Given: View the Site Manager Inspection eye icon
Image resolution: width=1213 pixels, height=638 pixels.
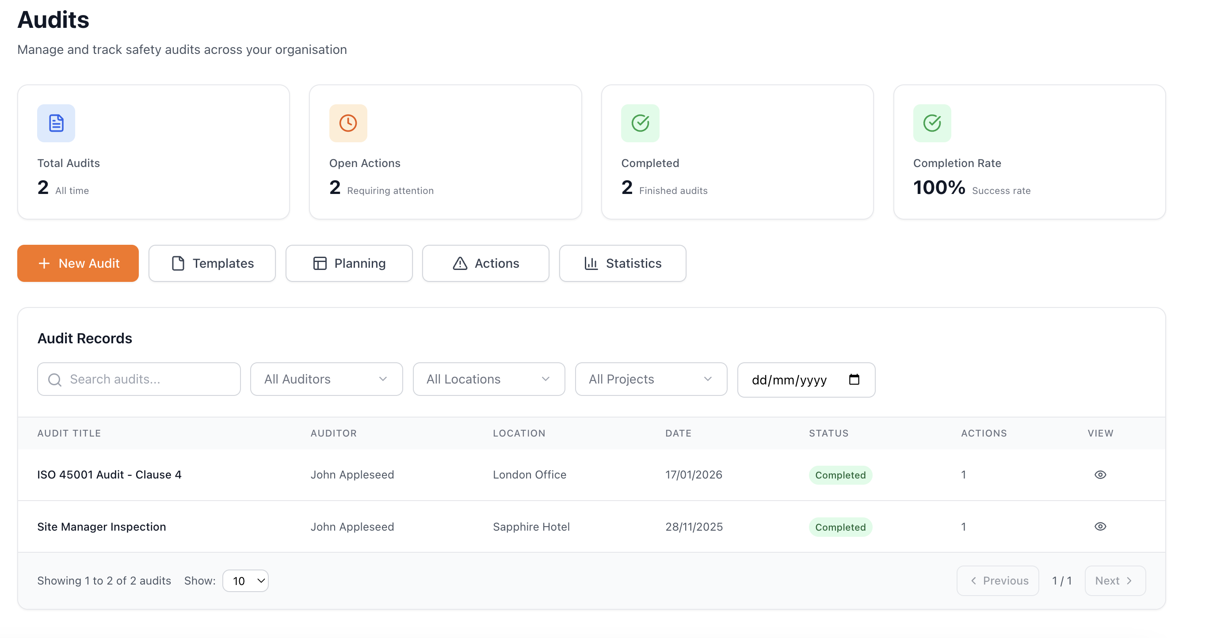Looking at the screenshot, I should (1100, 526).
